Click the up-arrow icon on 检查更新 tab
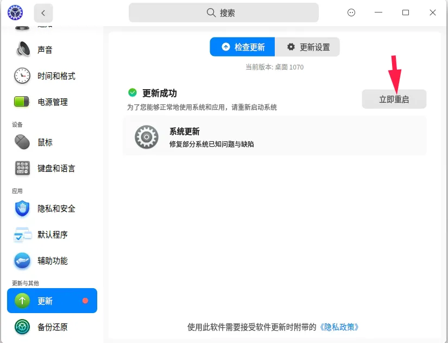 (x=226, y=47)
